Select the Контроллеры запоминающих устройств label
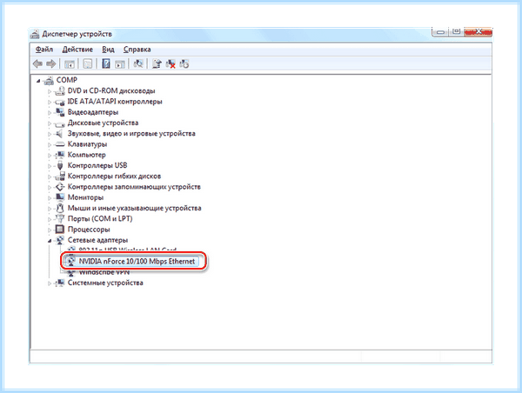The width and height of the screenshot is (522, 393). pyautogui.click(x=134, y=187)
